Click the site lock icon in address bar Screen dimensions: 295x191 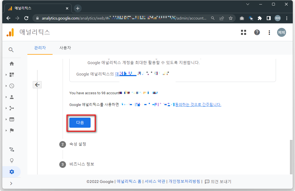[x=37, y=18]
